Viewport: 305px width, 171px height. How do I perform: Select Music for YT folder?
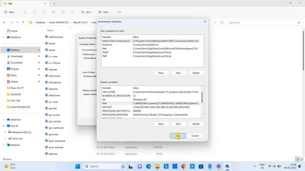coord(17,88)
